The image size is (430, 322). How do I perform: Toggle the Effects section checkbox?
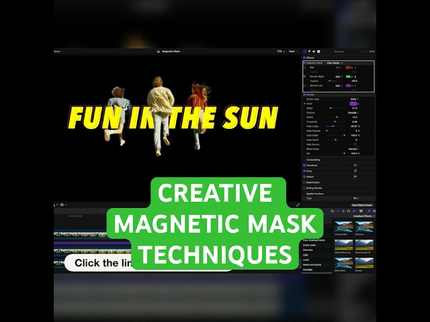coord(304,58)
